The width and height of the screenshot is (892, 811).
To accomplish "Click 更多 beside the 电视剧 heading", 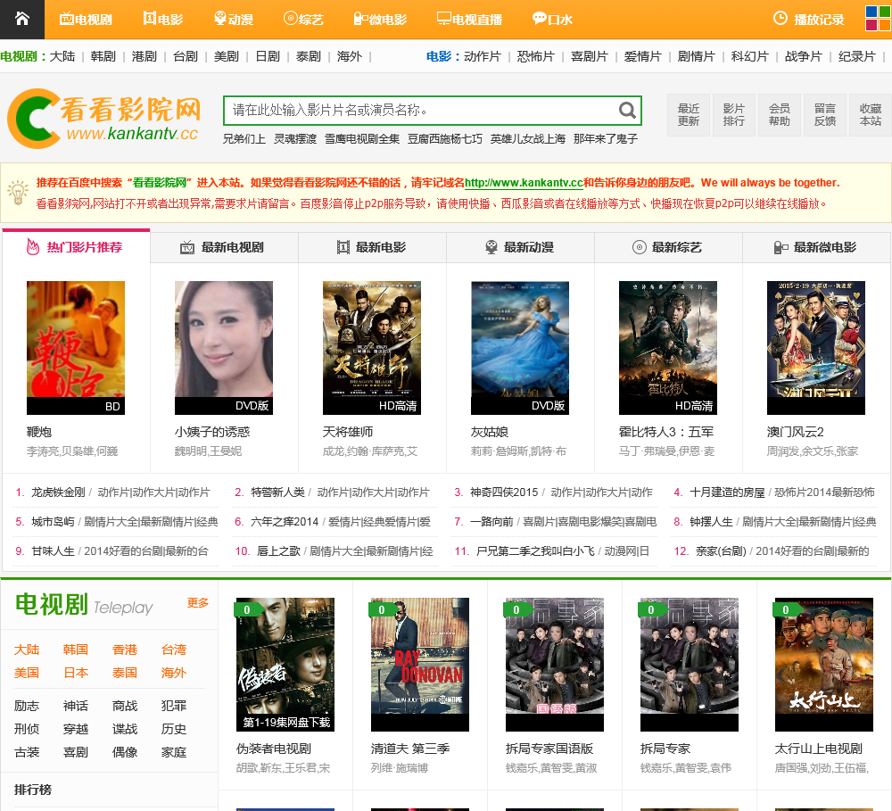I will (198, 603).
